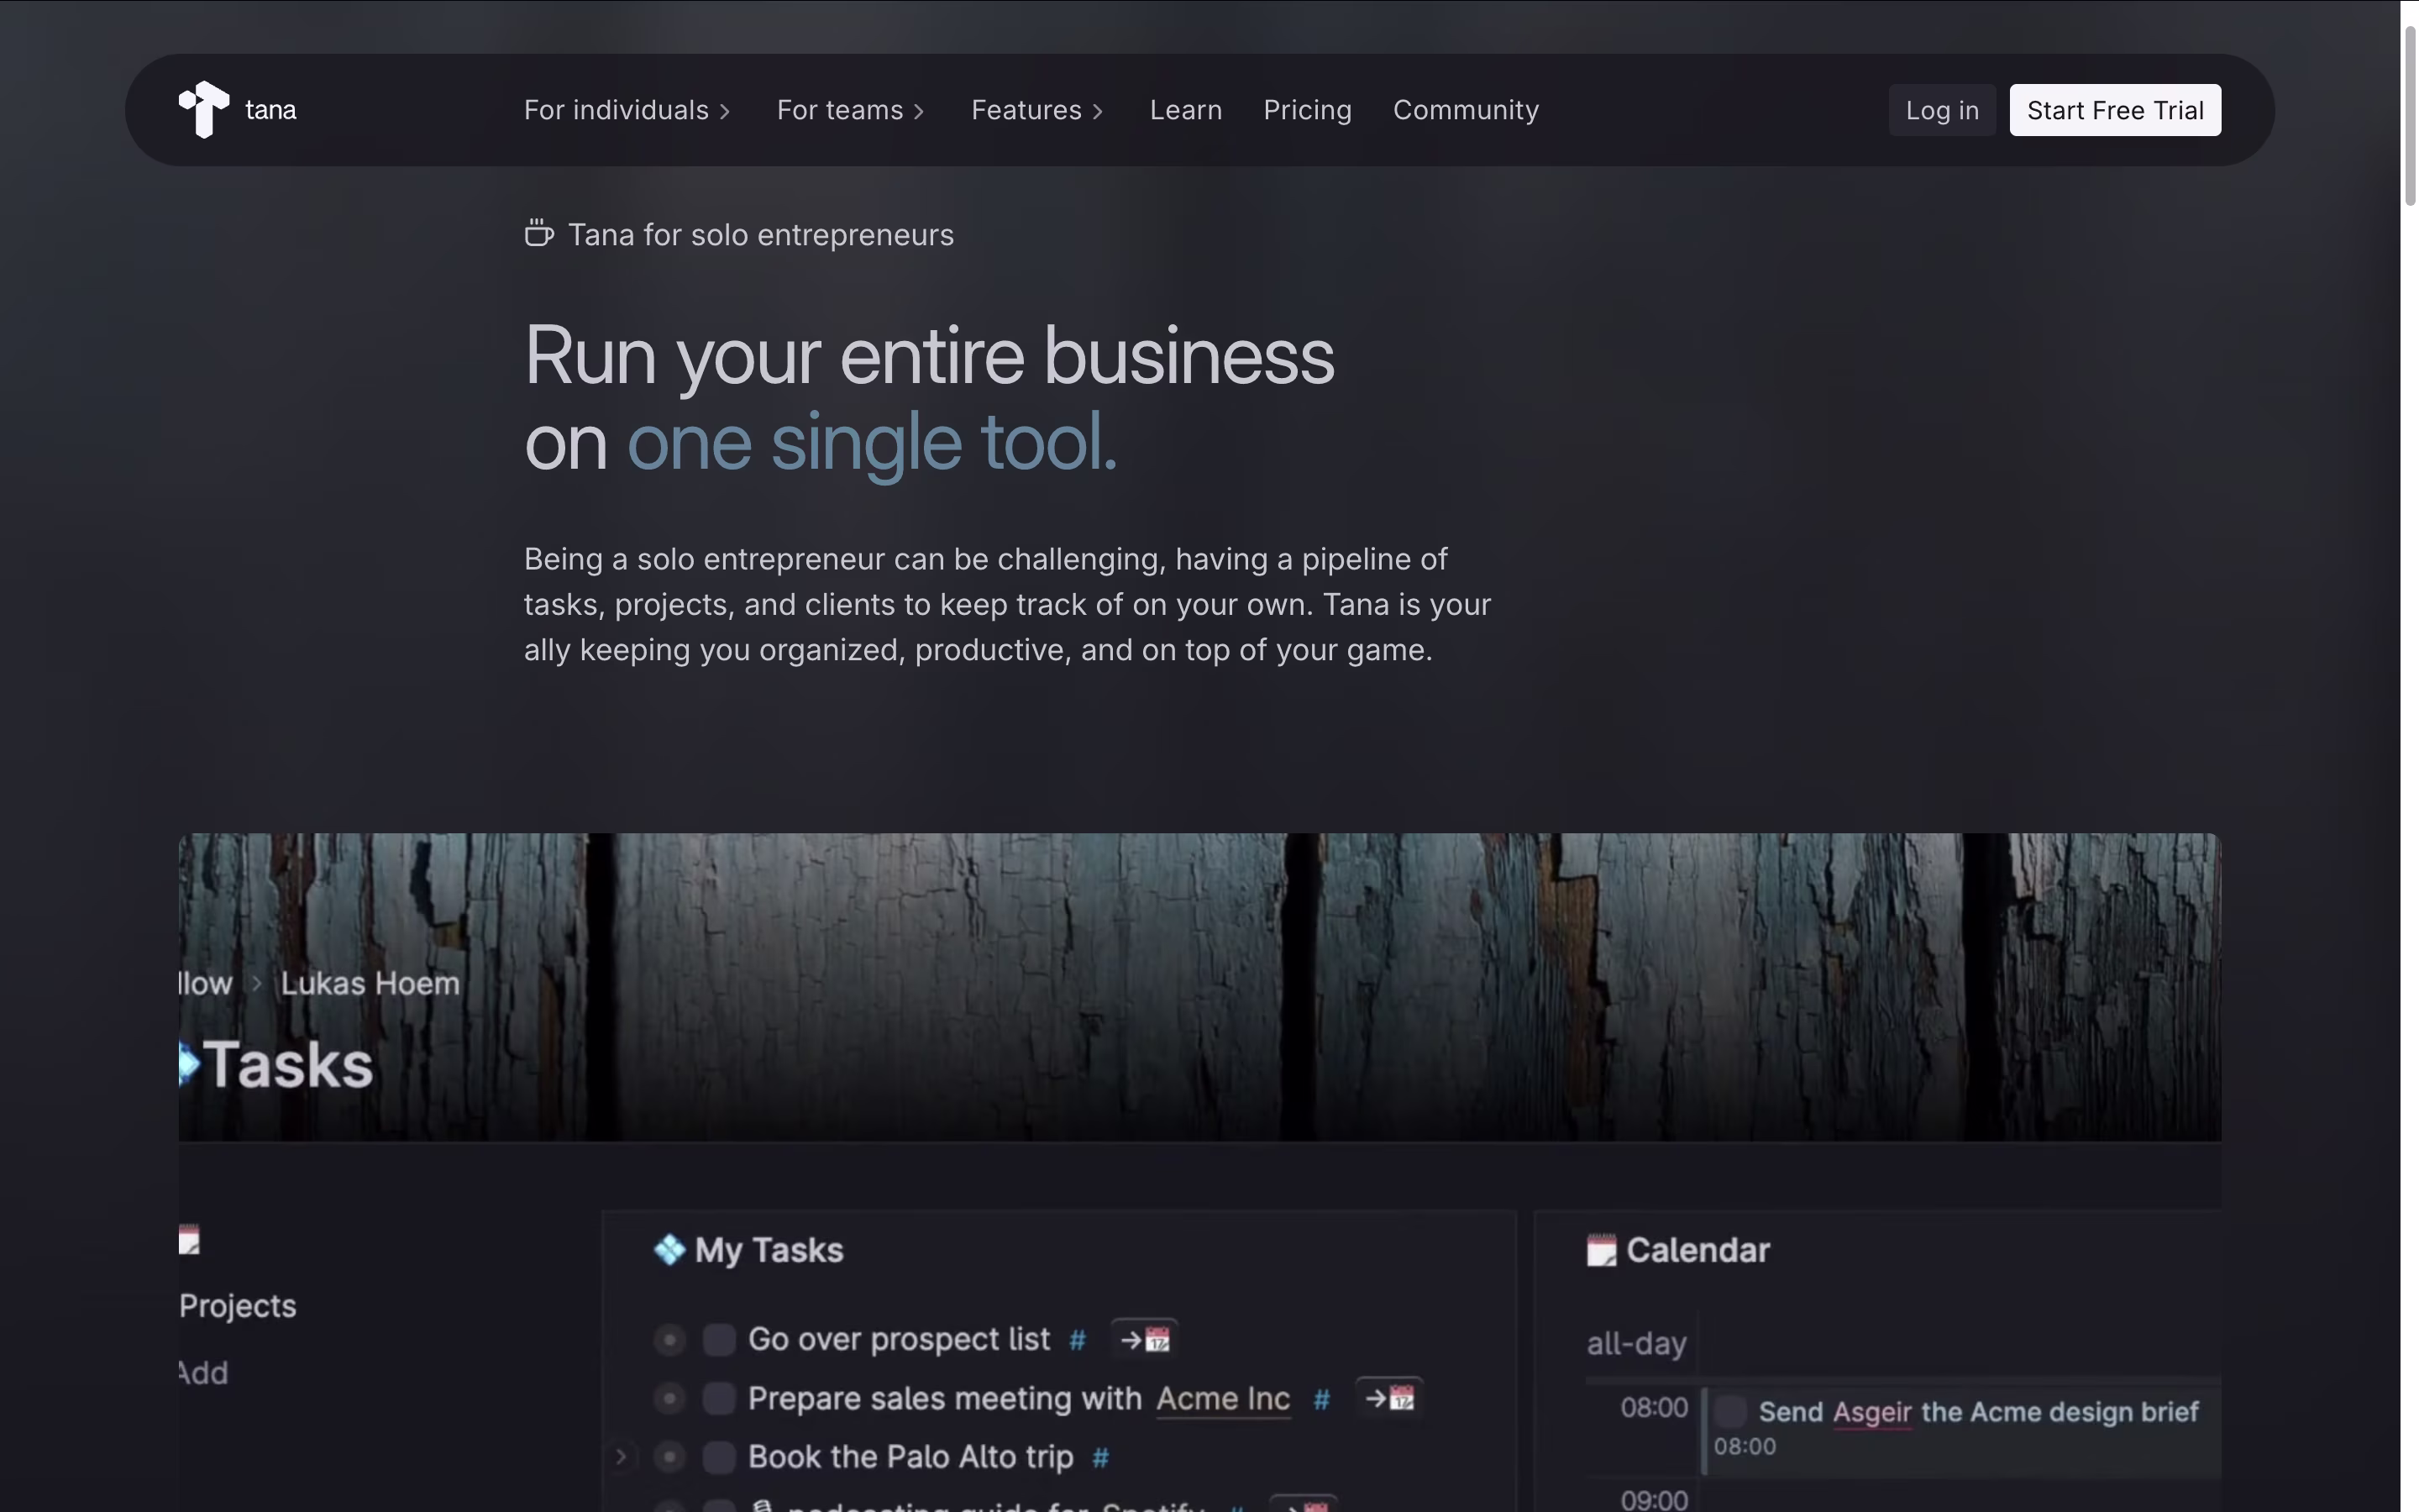Click the diamond icon next to My Tasks
The image size is (2419, 1512).
pyautogui.click(x=669, y=1249)
